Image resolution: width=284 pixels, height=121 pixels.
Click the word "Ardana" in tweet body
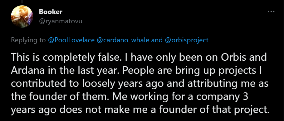click(x=28, y=70)
